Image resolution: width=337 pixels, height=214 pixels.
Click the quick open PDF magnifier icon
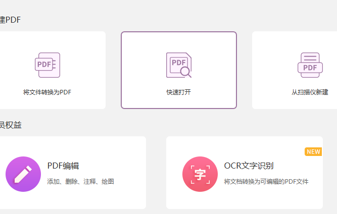click(179, 65)
